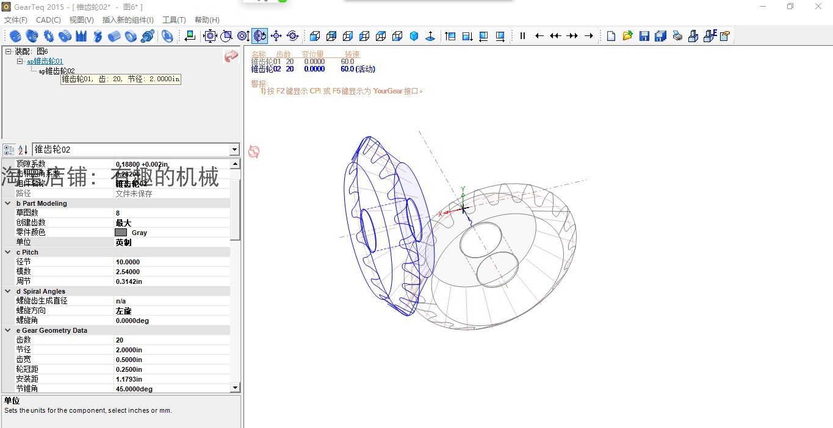Screen dimensions: 833x428
Task: Click the pan view crossed-arrows icon
Action: [x=276, y=35]
